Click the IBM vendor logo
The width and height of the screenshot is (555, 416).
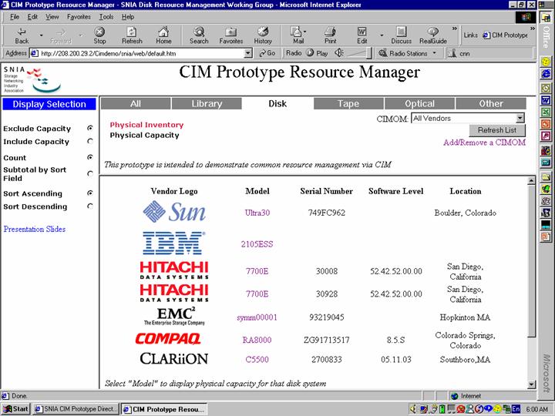(173, 243)
